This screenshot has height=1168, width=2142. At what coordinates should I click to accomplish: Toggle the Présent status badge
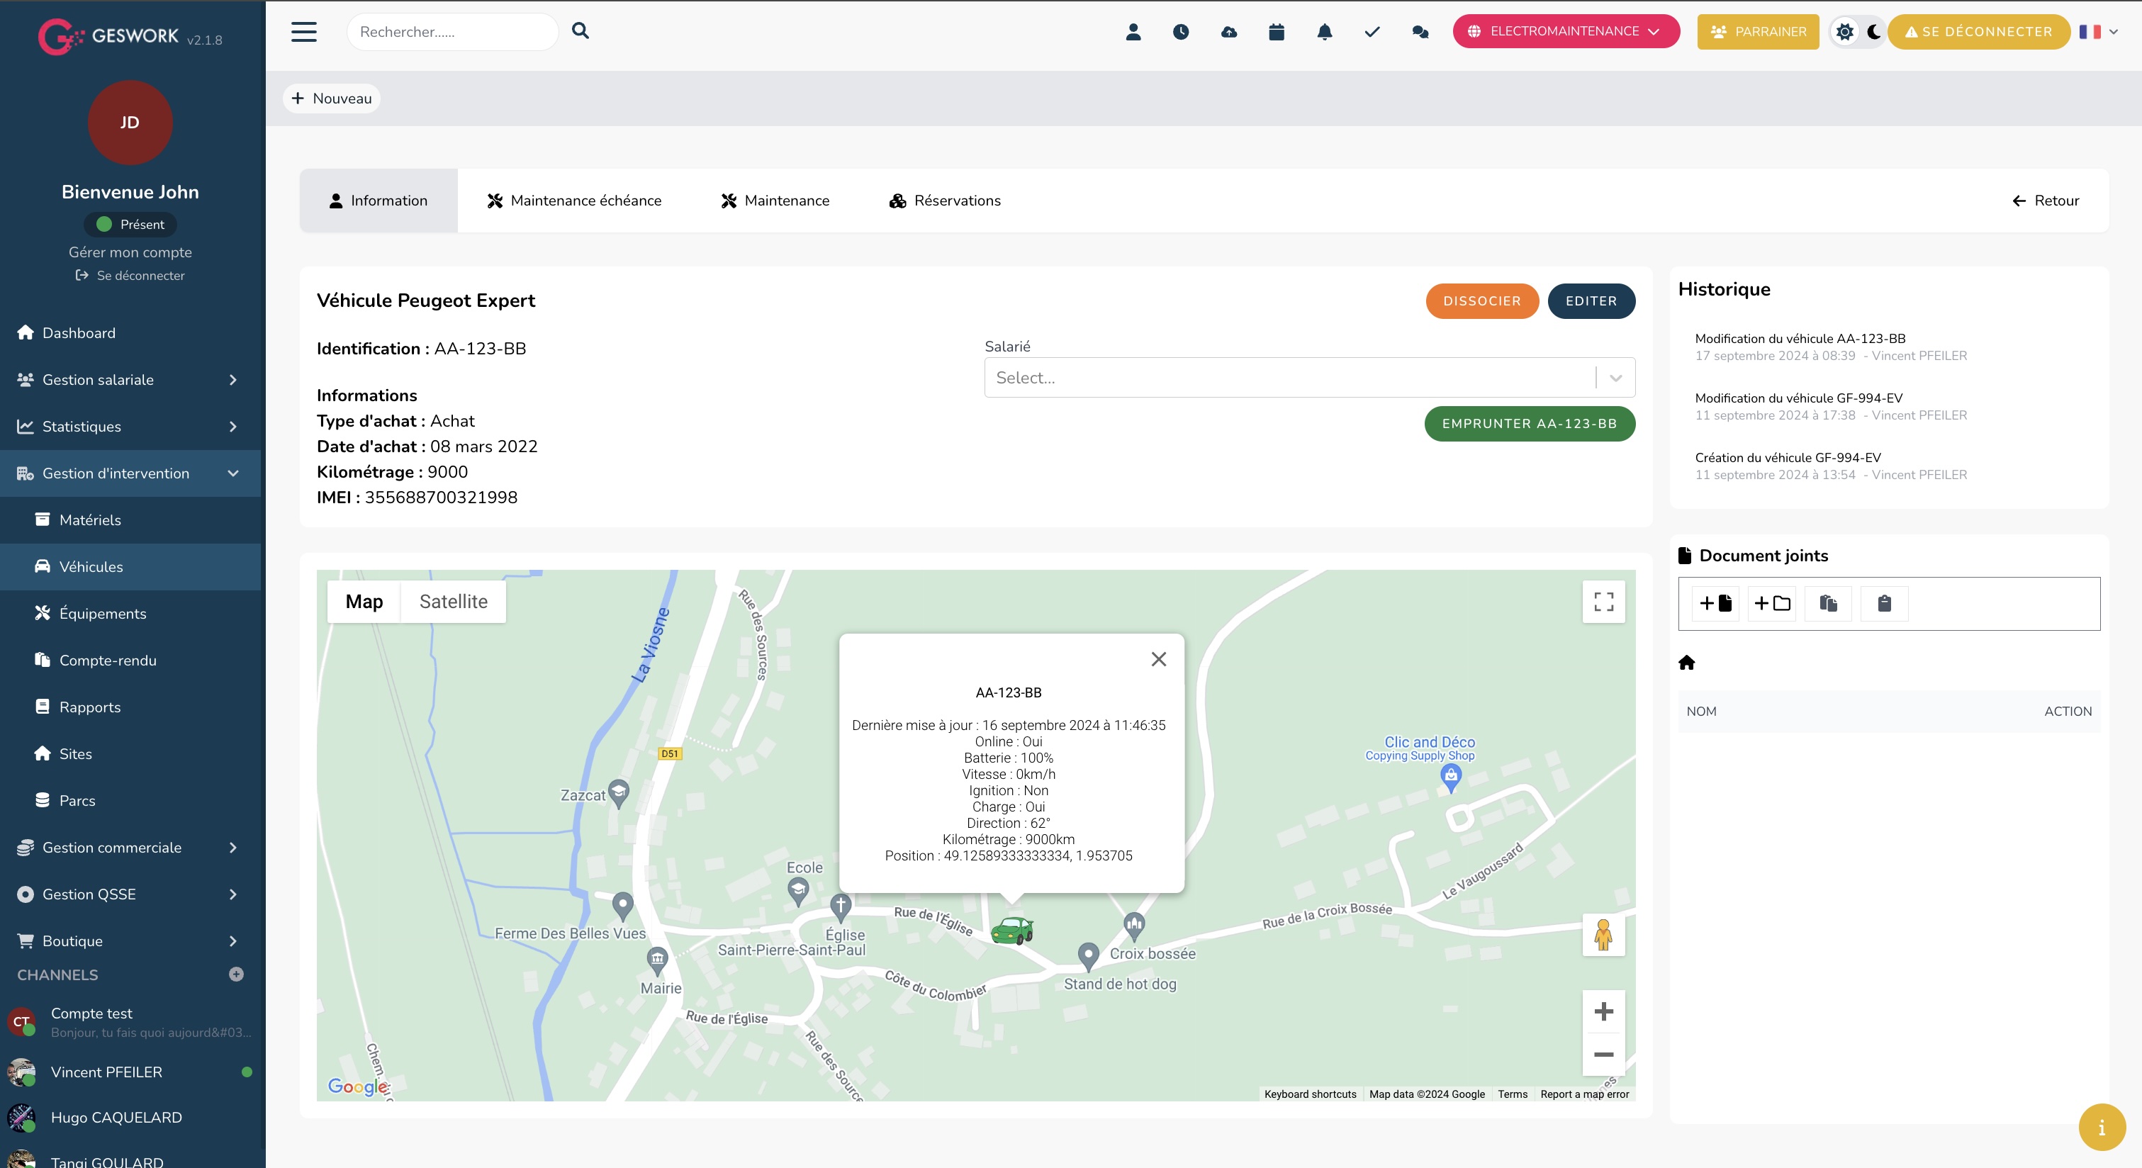coord(130,225)
